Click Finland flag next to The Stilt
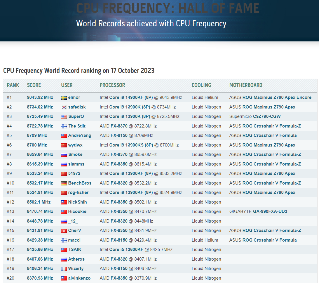The width and height of the screenshot is (319, 284). pos(64,126)
